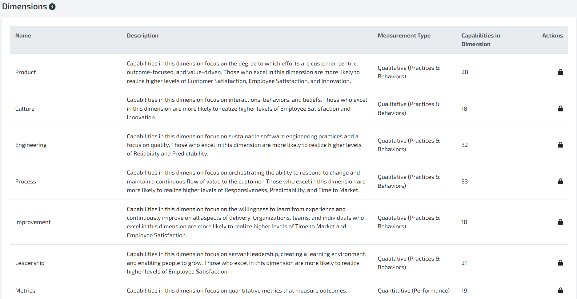The width and height of the screenshot is (577, 299).
Task: Click the Actions column header
Action: (x=552, y=36)
